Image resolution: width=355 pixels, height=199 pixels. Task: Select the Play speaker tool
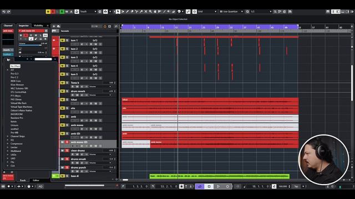click(x=169, y=12)
